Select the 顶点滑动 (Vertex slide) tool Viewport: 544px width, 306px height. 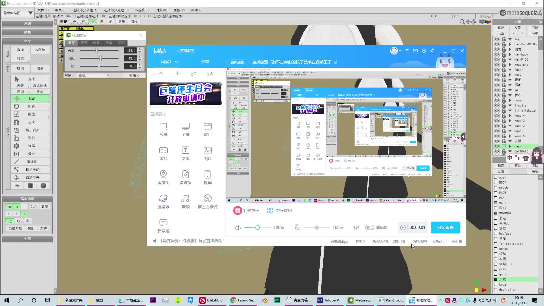31,170
